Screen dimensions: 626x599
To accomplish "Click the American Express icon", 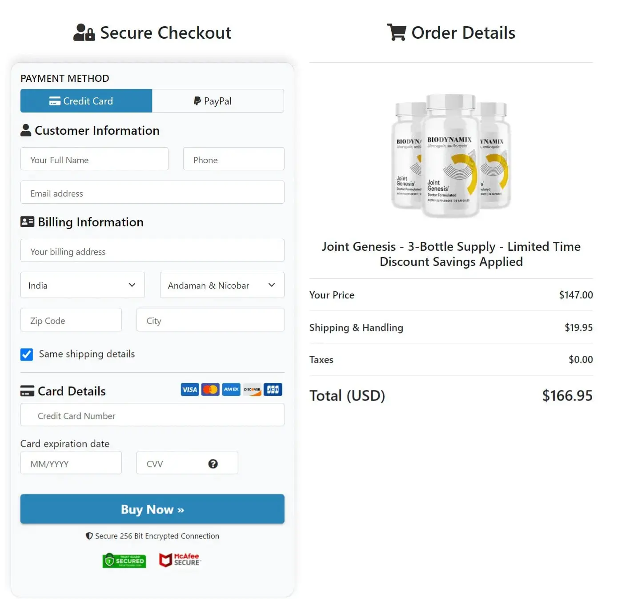I will (231, 389).
